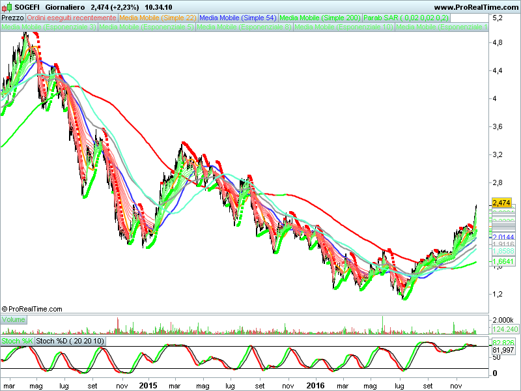Select Media Mobile (Esponenziale 5) label
This screenshot has width=521, height=391.
coord(147,27)
